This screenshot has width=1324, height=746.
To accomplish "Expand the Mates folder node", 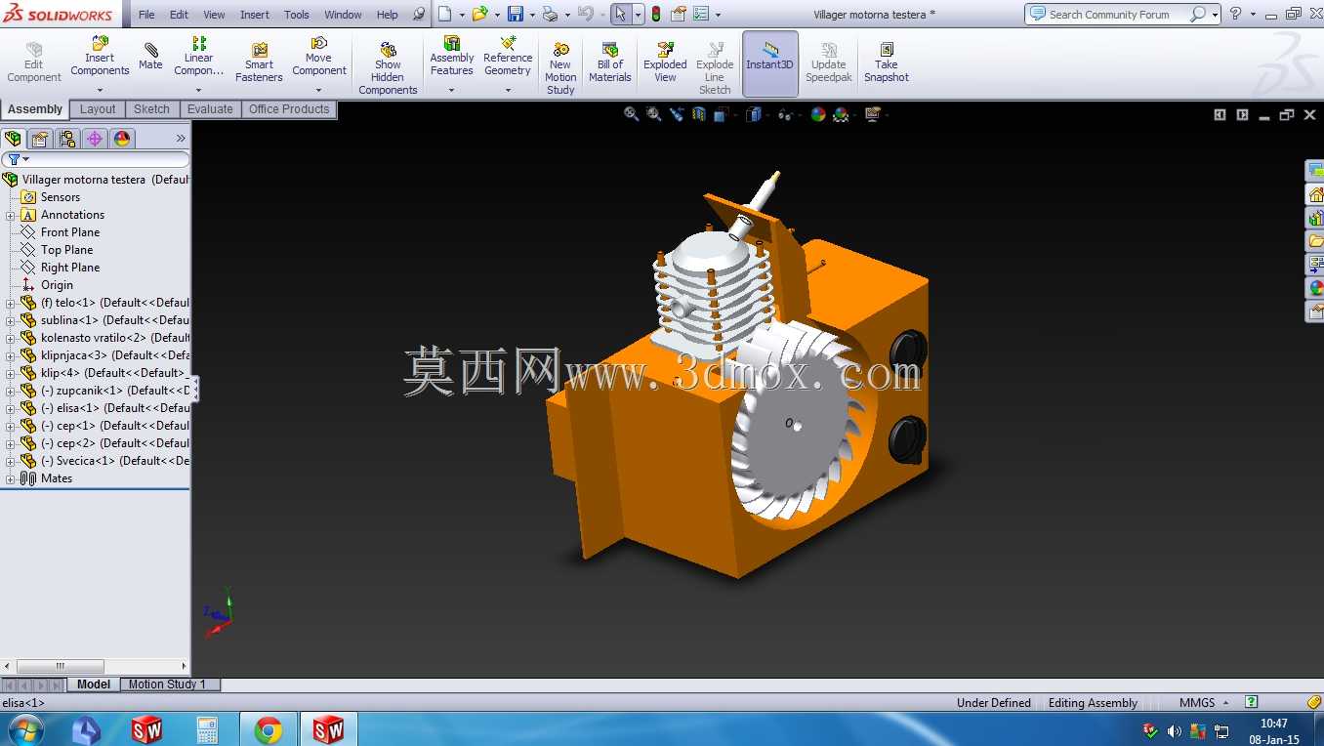I will coord(11,478).
